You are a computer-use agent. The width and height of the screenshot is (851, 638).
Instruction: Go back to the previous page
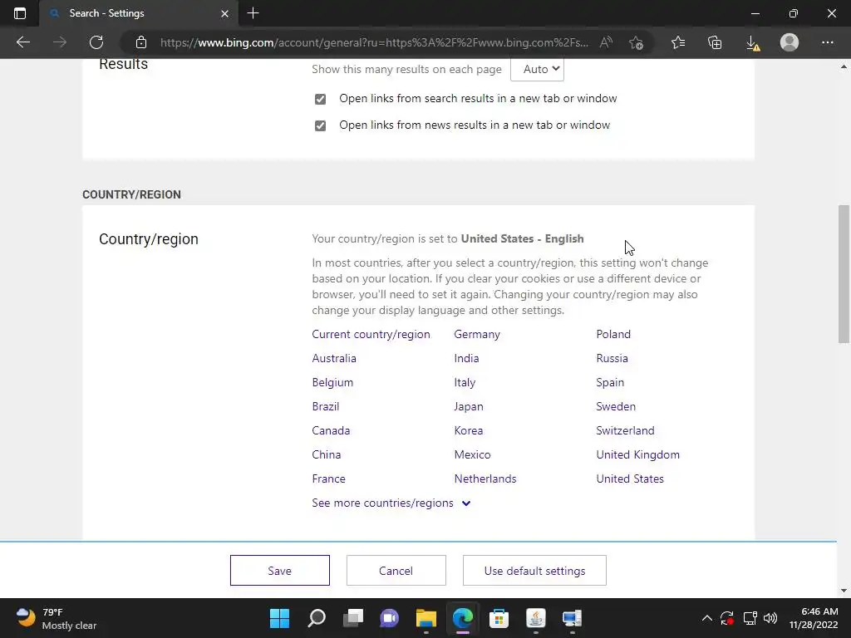tap(22, 42)
